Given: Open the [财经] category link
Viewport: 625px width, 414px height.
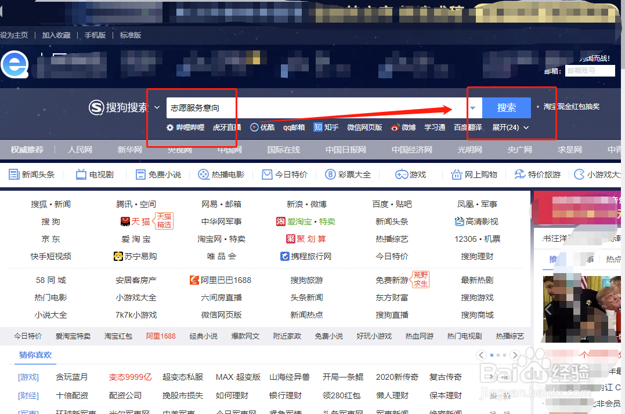Looking at the screenshot, I should (x=28, y=395).
